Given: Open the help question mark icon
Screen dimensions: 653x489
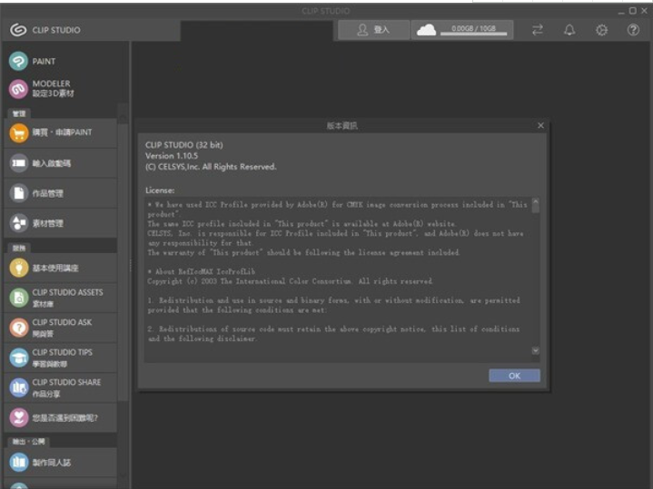Looking at the screenshot, I should pos(633,30).
